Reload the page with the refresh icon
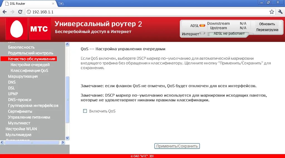This screenshot has width=285, height=158. [20, 12]
